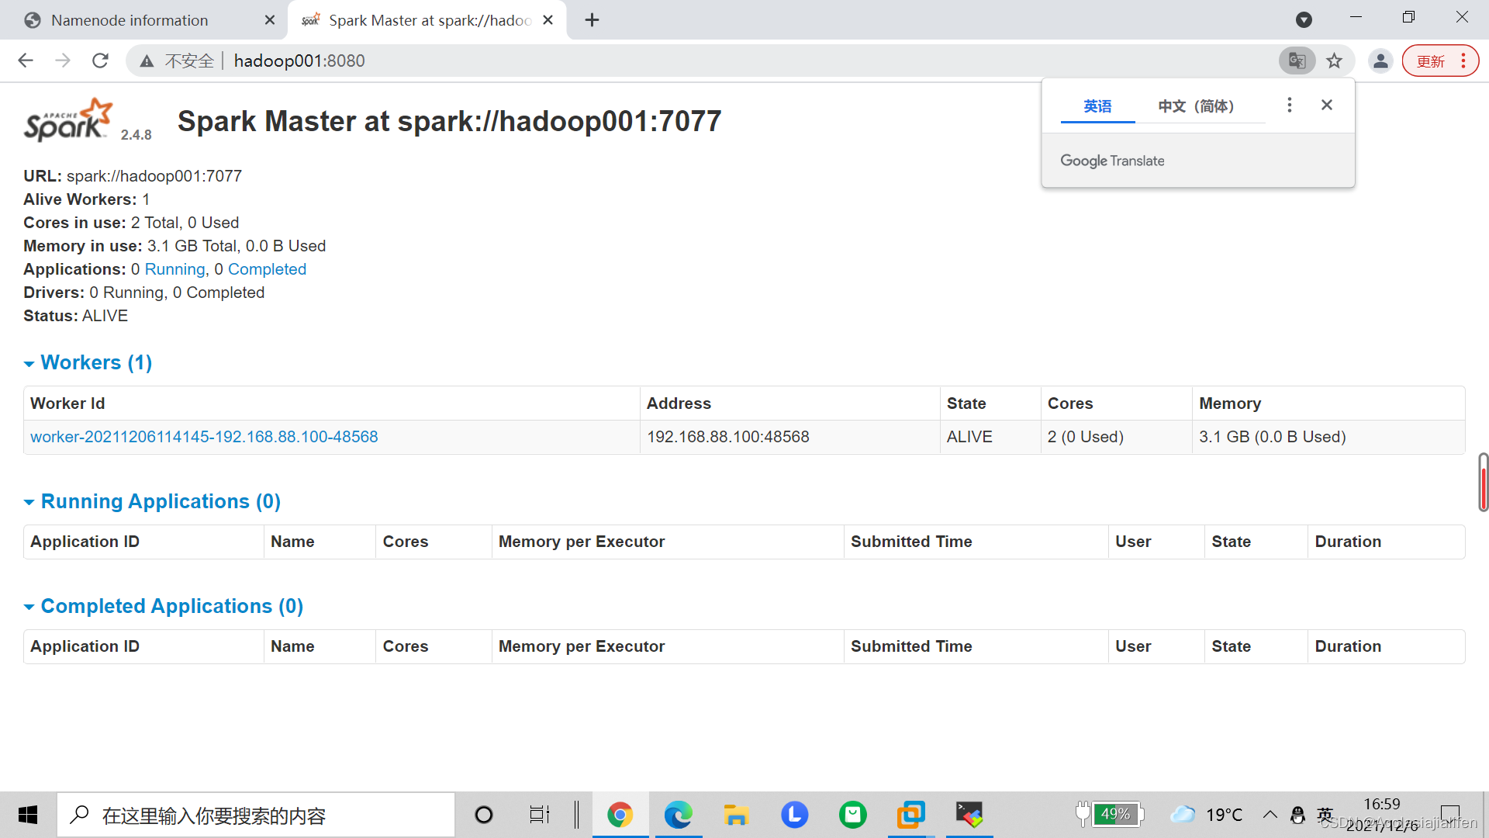Image resolution: width=1489 pixels, height=838 pixels.
Task: Open worker-20211206114145-192.168.88.100-48568 link
Action: click(204, 437)
